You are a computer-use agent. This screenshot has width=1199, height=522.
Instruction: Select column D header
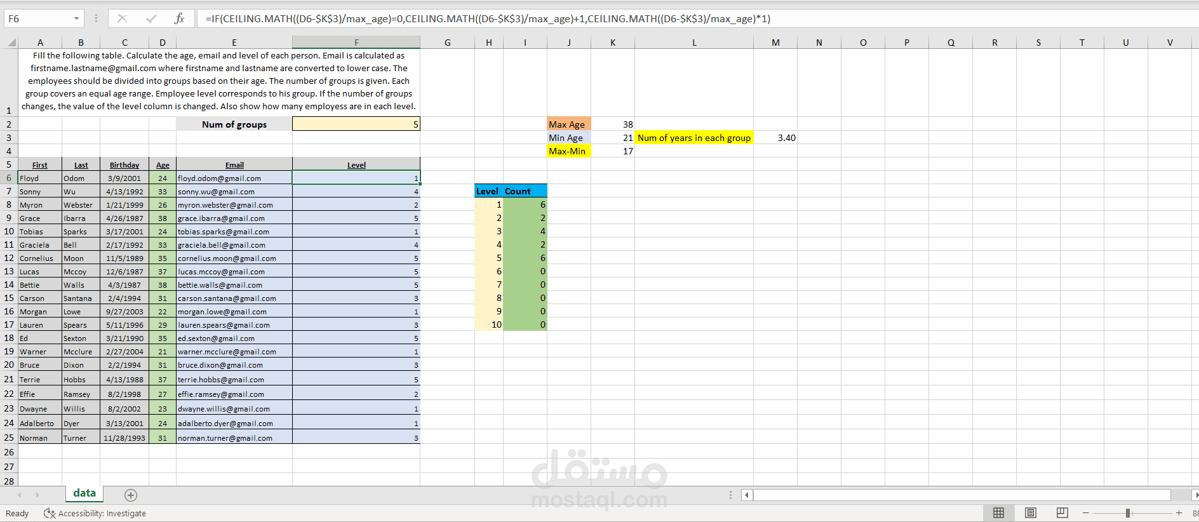click(163, 43)
